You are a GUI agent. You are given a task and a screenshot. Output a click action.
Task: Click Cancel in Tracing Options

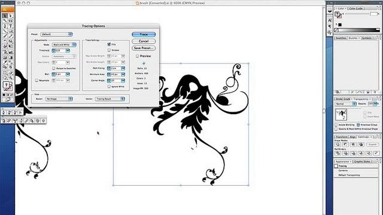coord(144,41)
